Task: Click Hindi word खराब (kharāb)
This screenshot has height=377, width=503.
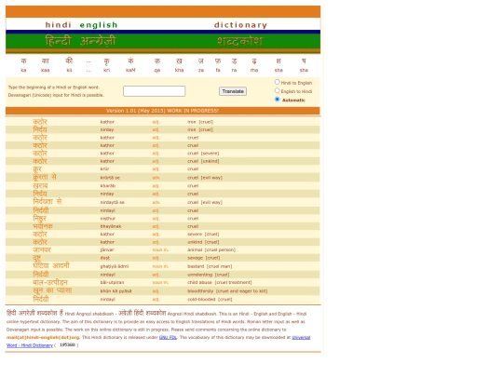Action: pyautogui.click(x=40, y=185)
